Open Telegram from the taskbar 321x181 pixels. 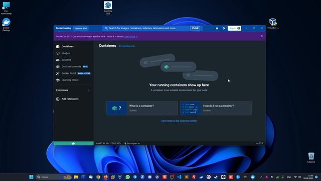coord(135,177)
